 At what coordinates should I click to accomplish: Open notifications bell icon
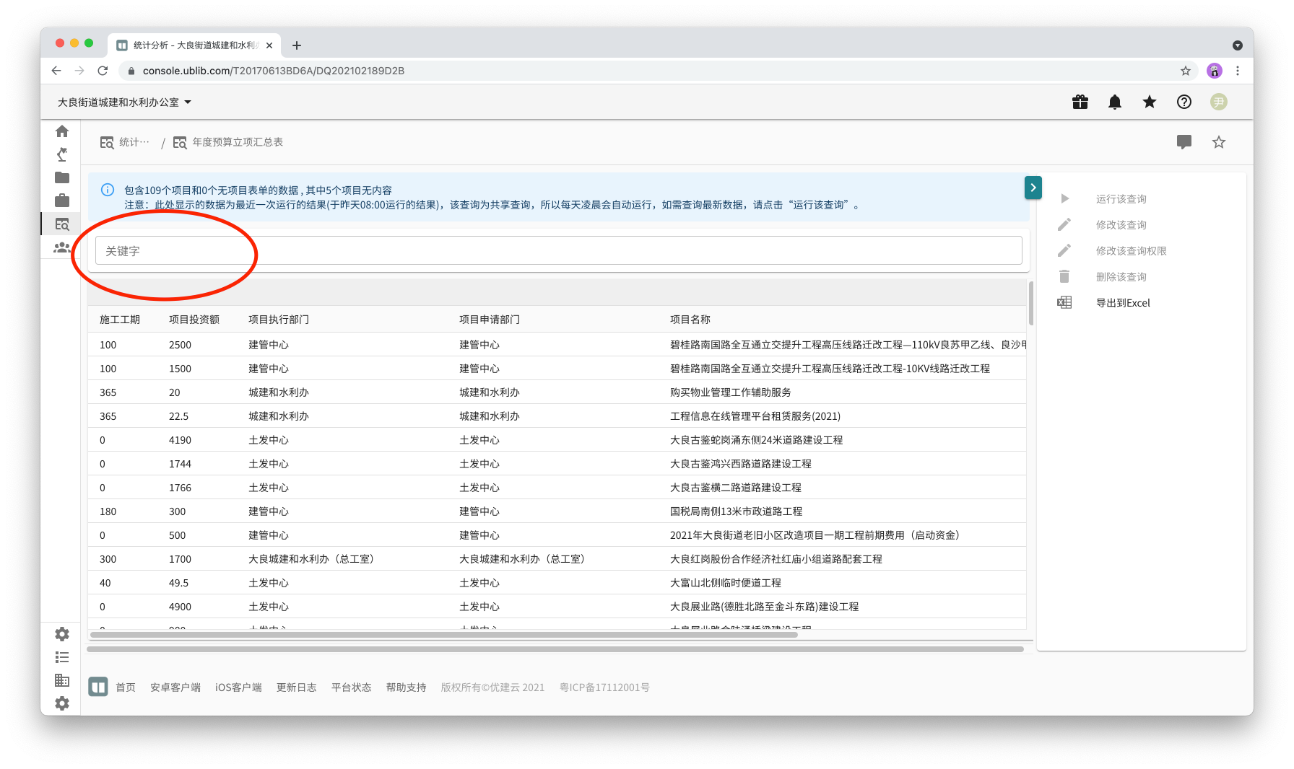(x=1114, y=102)
